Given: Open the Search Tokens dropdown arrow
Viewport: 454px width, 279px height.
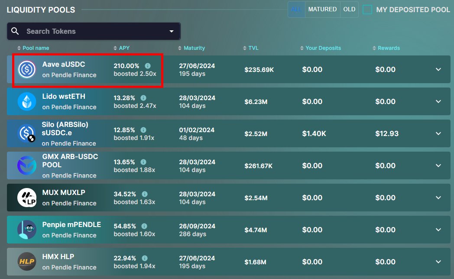Looking at the screenshot, I should 172,31.
